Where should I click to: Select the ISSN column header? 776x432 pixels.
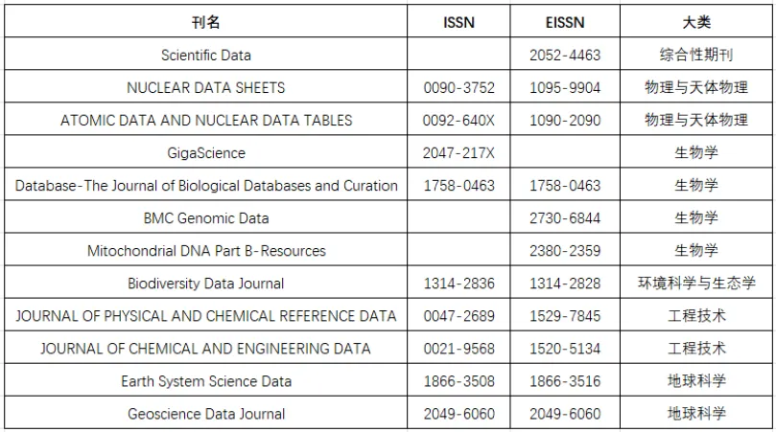pos(459,21)
